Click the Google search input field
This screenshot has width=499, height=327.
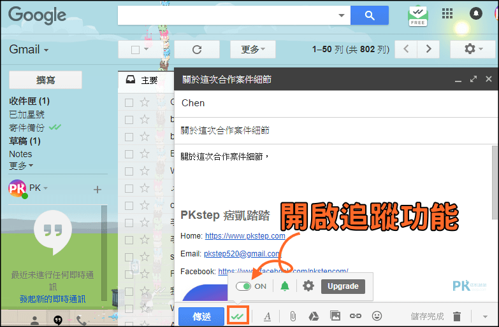(x=227, y=15)
